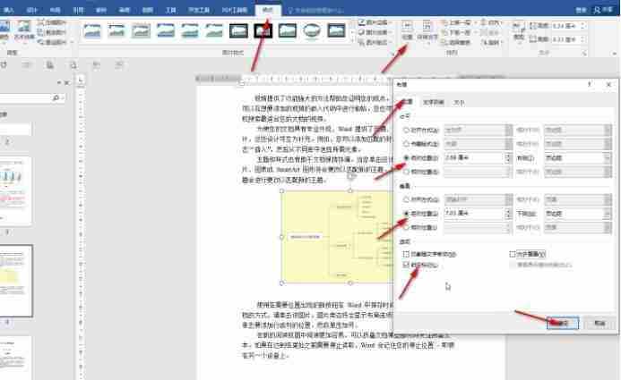621x380 pixels.
Task: Switch to the 插入 Insert ribbon tab
Action: click(x=9, y=10)
